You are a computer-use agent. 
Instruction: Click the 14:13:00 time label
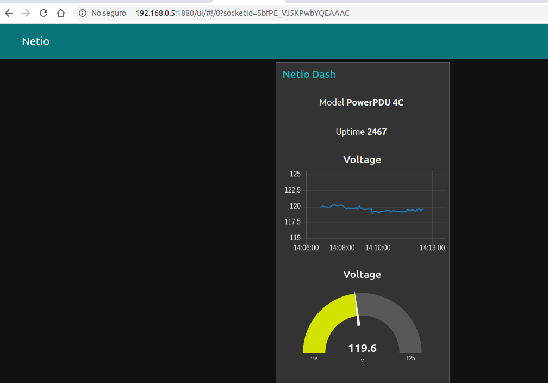[432, 248]
